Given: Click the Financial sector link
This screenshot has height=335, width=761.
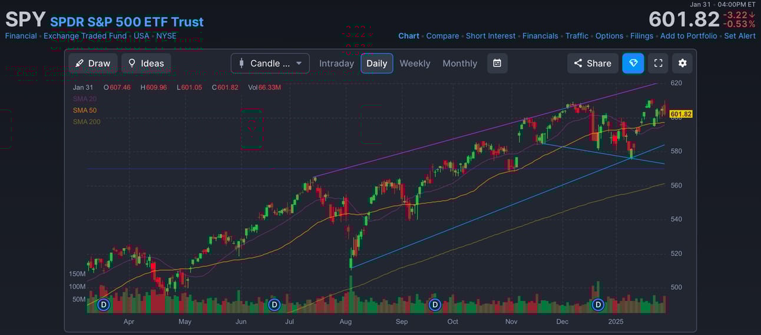Looking at the screenshot, I should [21, 36].
